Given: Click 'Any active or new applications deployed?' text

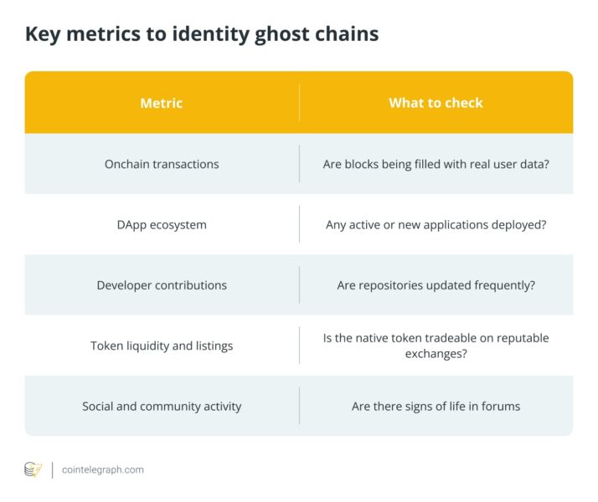Looking at the screenshot, I should pyautogui.click(x=436, y=224).
